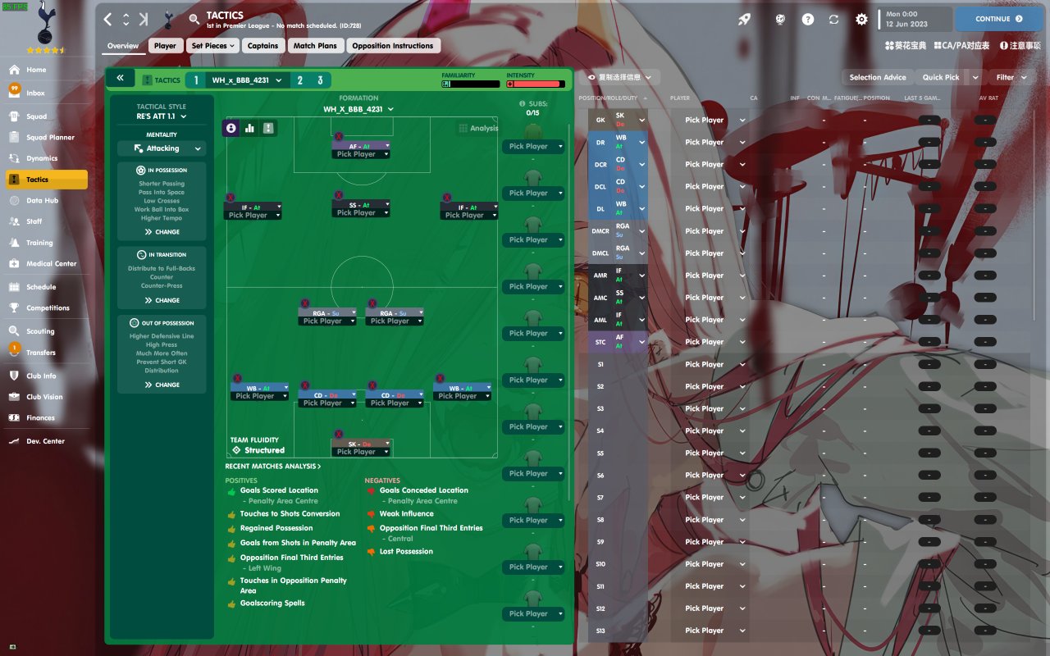Screen dimensions: 1050x656
Task: Click the Tottenham badge beside the nav arrows
Action: [x=168, y=19]
